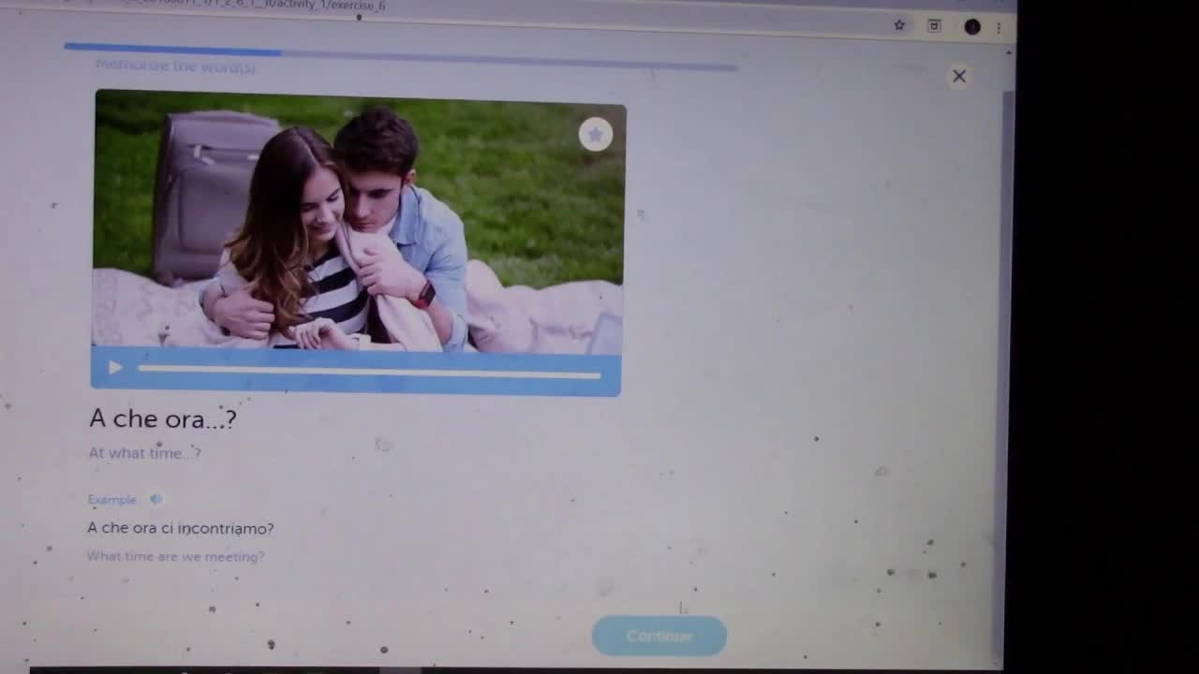Open the browser extension icon in the toolbar
Screen dimensions: 1199x674
[934, 26]
